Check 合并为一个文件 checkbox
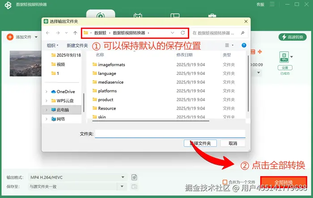 225,182
